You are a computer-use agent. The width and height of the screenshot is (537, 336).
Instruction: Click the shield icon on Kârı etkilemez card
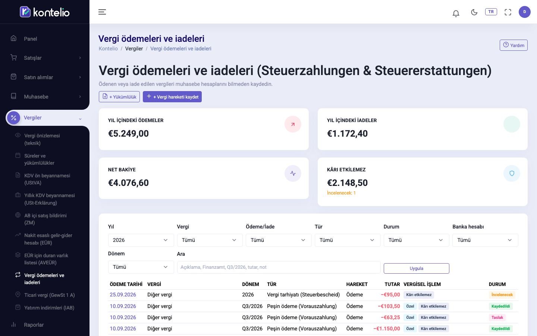pos(512,173)
